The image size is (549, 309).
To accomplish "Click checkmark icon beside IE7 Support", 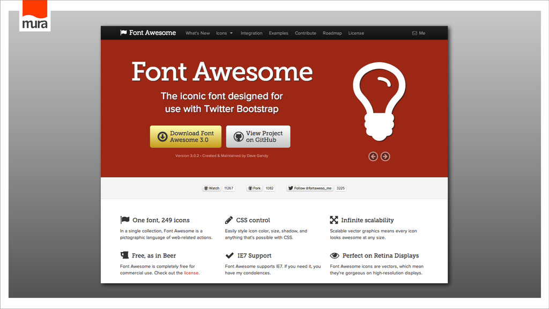I will point(229,255).
